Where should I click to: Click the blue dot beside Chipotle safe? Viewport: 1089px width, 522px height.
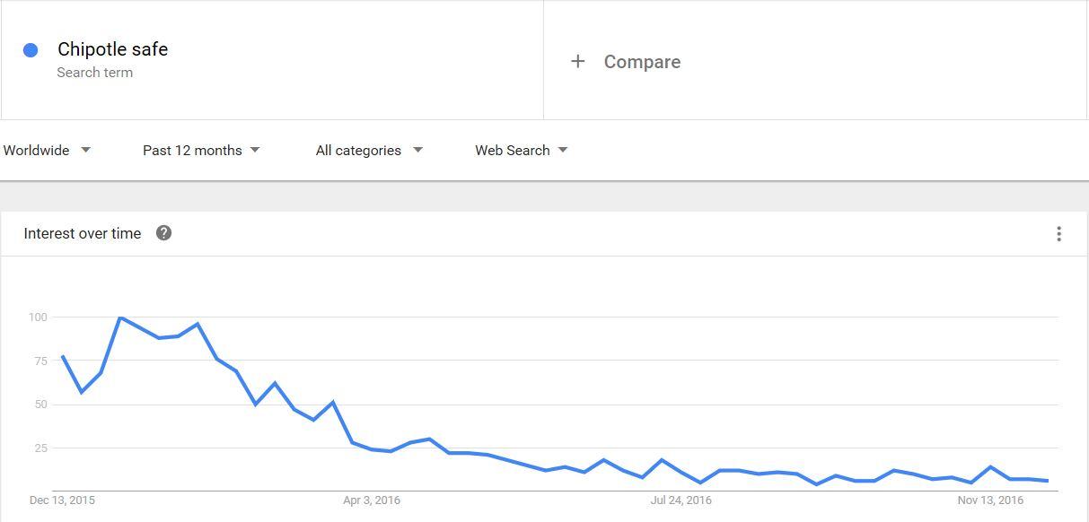(31, 50)
